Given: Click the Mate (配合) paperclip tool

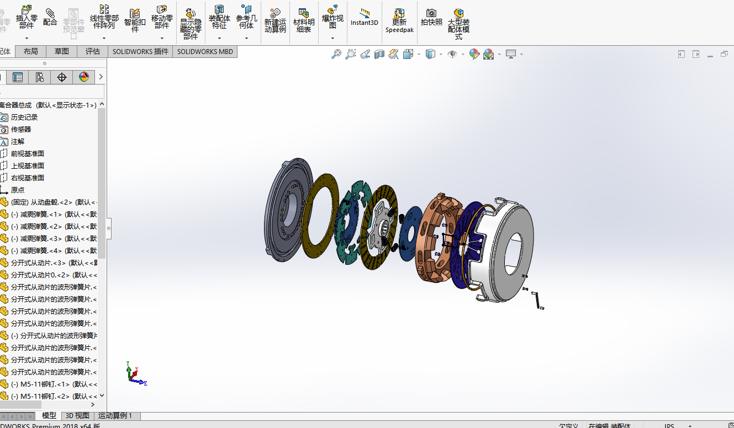Looking at the screenshot, I should 50,17.
